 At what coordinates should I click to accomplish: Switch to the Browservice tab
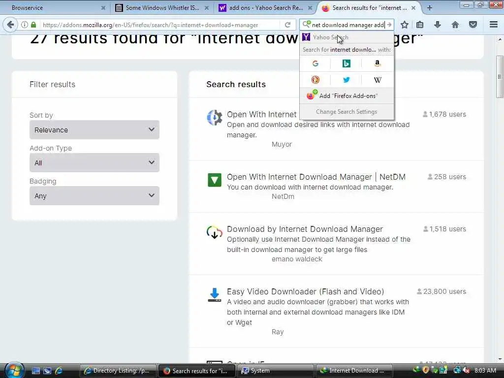tap(55, 8)
